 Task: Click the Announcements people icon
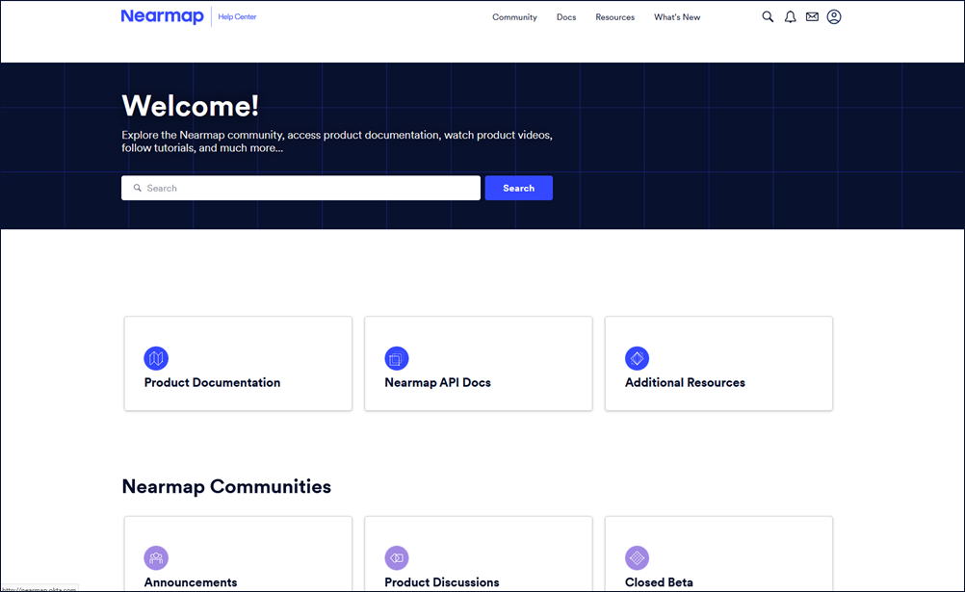point(156,558)
